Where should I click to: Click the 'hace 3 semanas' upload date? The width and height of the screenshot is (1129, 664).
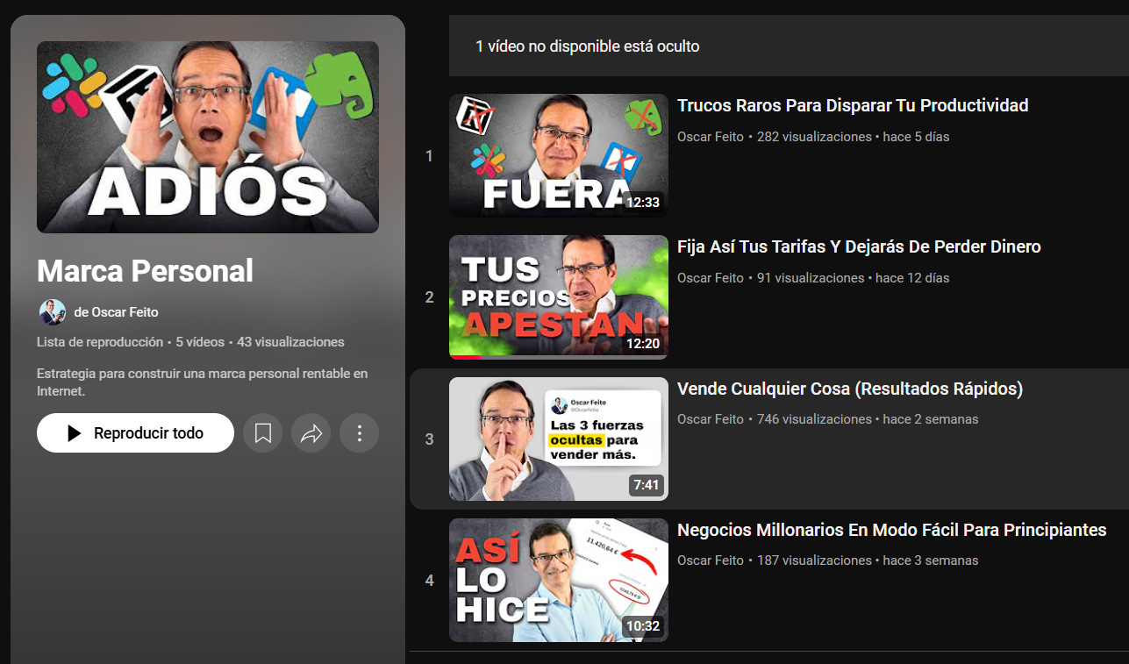coord(931,560)
